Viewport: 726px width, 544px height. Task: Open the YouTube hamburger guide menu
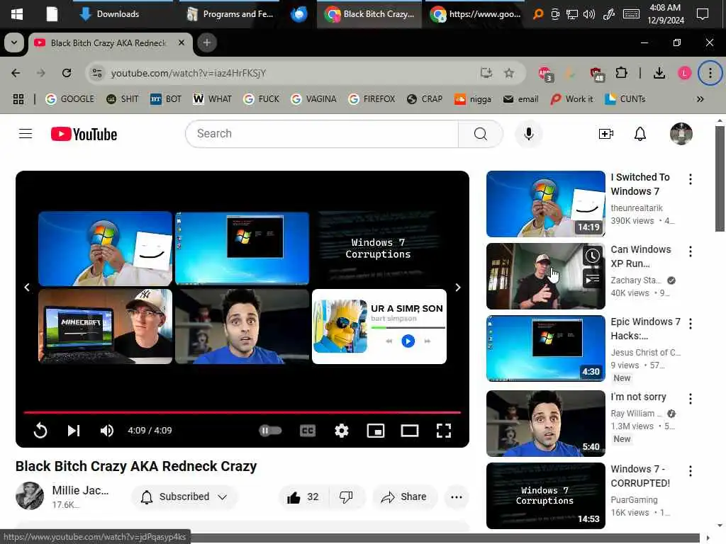coord(26,134)
